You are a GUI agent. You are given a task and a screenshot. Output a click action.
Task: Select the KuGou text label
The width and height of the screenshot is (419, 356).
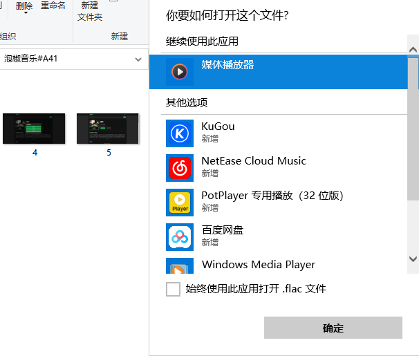pyautogui.click(x=218, y=127)
